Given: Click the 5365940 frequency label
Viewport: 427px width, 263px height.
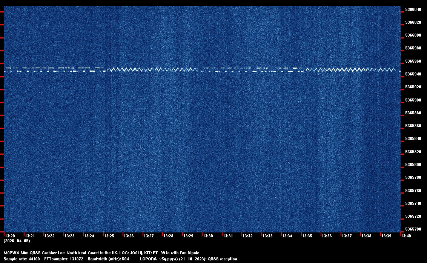Looking at the screenshot, I should [x=413, y=74].
